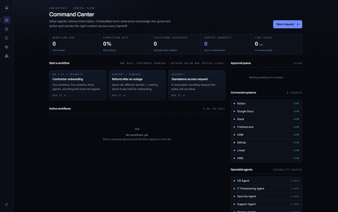Screen dimensions: 338x212
Task: Click the broadcast icon above No workflows yet
Action: (137, 129)
